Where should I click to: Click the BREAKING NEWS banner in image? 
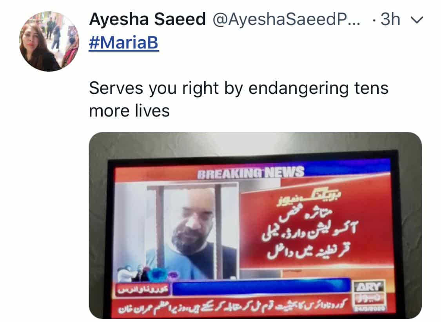click(x=250, y=173)
